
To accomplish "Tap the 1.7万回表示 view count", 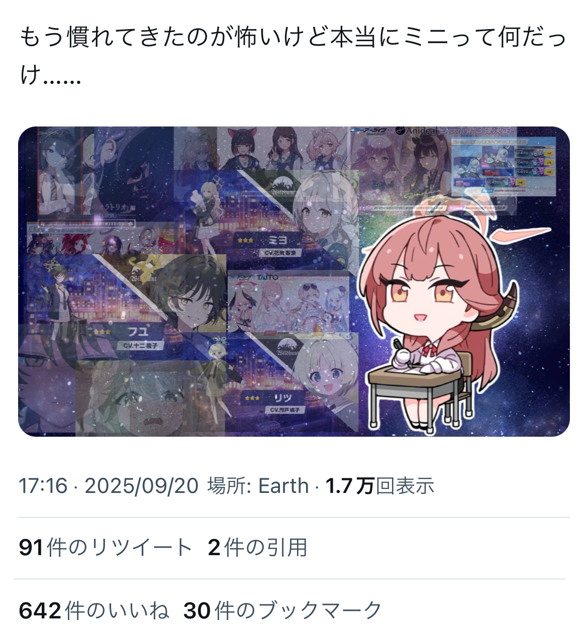I will pos(380,486).
